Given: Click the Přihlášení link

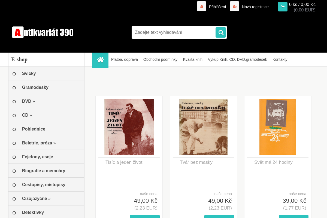Looking at the screenshot, I should (217, 7).
